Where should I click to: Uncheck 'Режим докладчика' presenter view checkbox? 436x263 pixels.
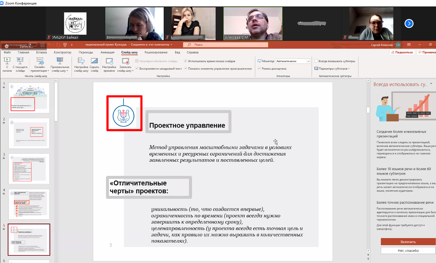pyautogui.click(x=259, y=69)
